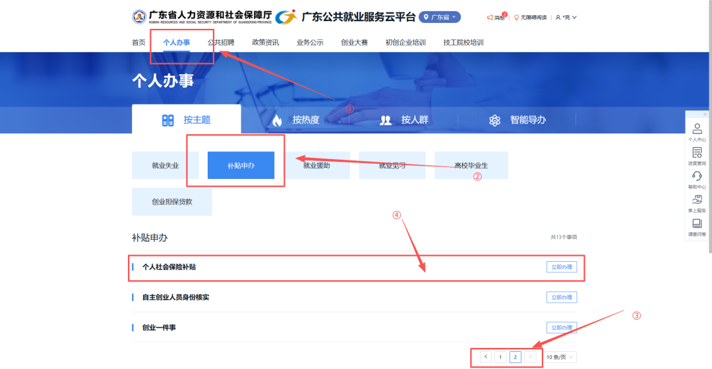Open 掌上服务 in the right sidebar

(697, 203)
